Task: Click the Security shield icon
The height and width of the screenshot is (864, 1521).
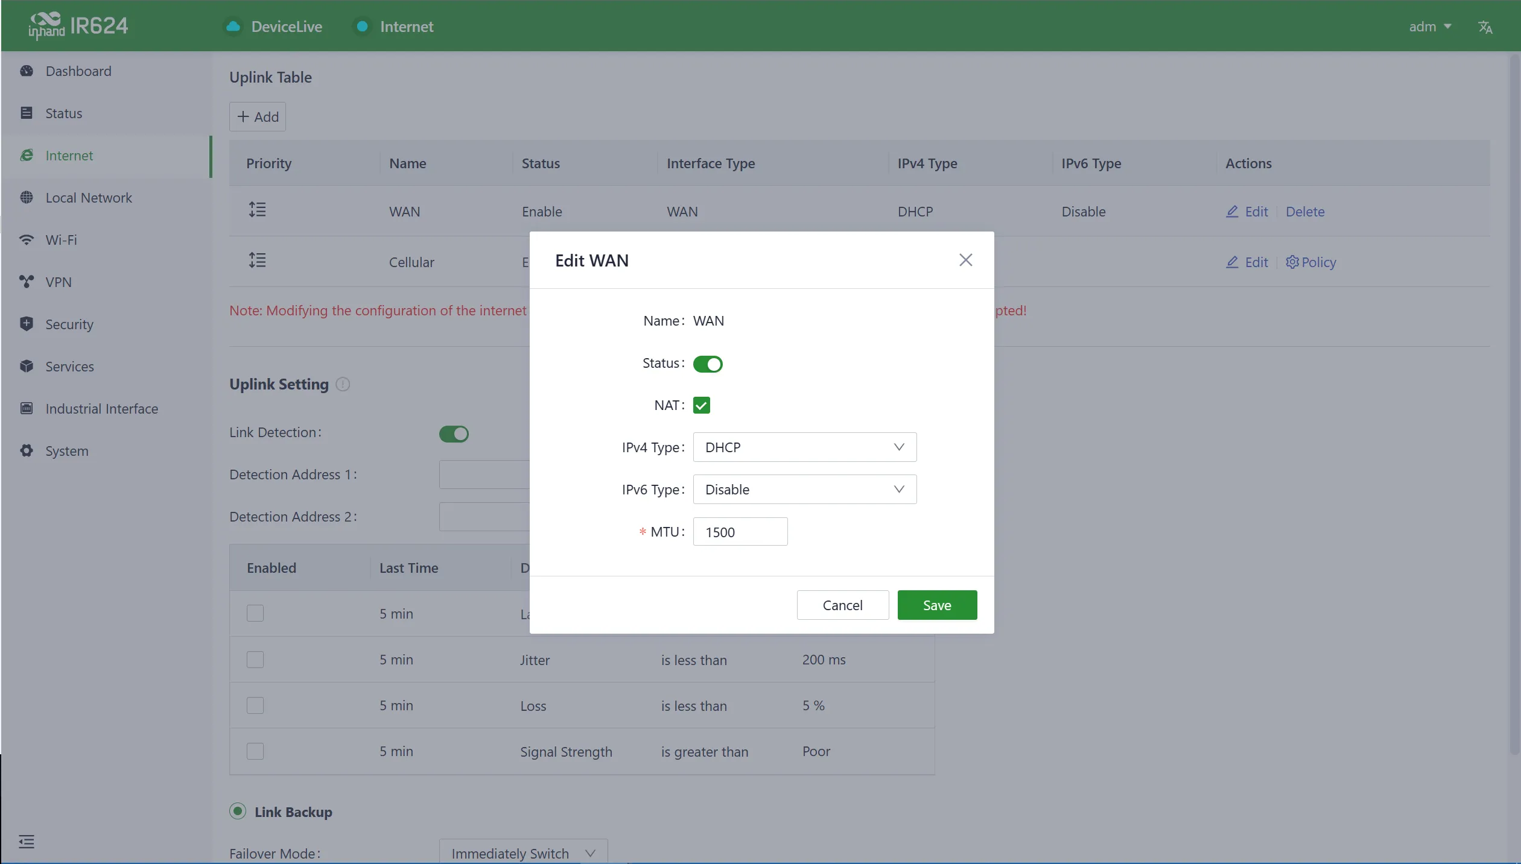Action: tap(27, 324)
